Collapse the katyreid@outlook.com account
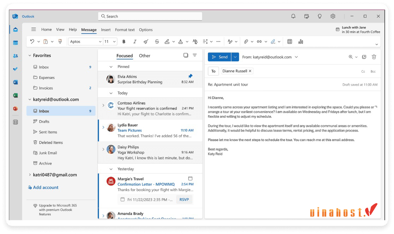This screenshot has width=394, height=234. click(30, 100)
